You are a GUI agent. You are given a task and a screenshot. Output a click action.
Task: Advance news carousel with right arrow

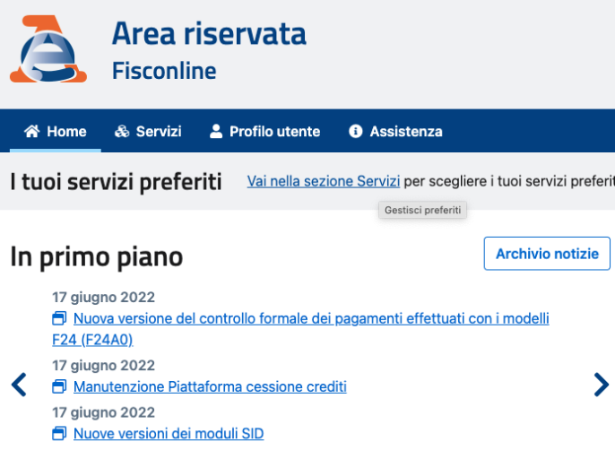pyautogui.click(x=601, y=385)
